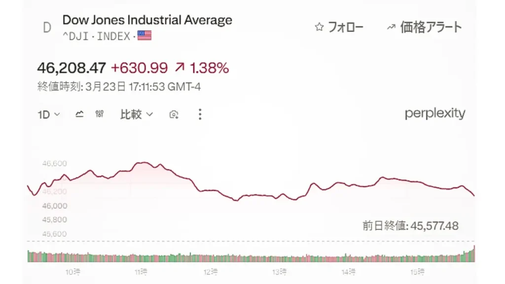Screen dimensions: 505x284
Task: Click the +630.99 price change value
Action: point(139,68)
